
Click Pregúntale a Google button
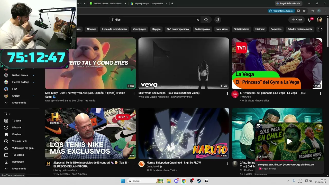pos(281,11)
